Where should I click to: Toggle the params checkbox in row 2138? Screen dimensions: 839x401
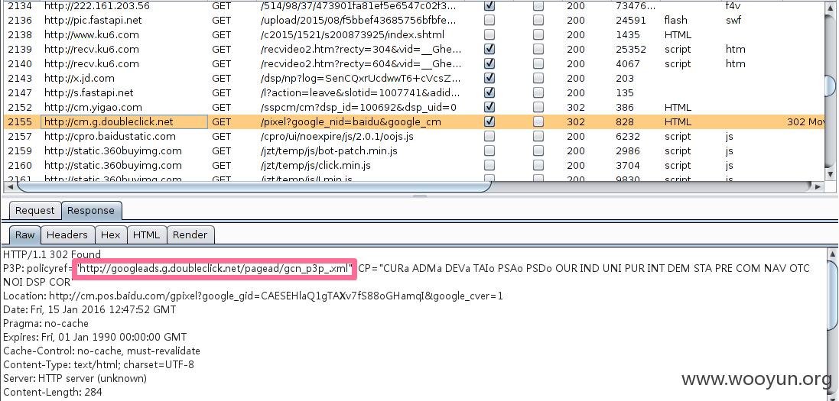pyautogui.click(x=489, y=34)
